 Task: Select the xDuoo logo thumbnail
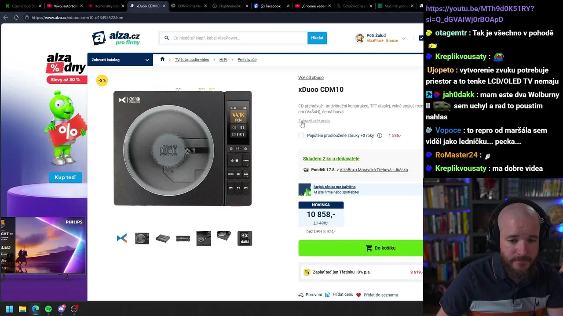[122, 238]
